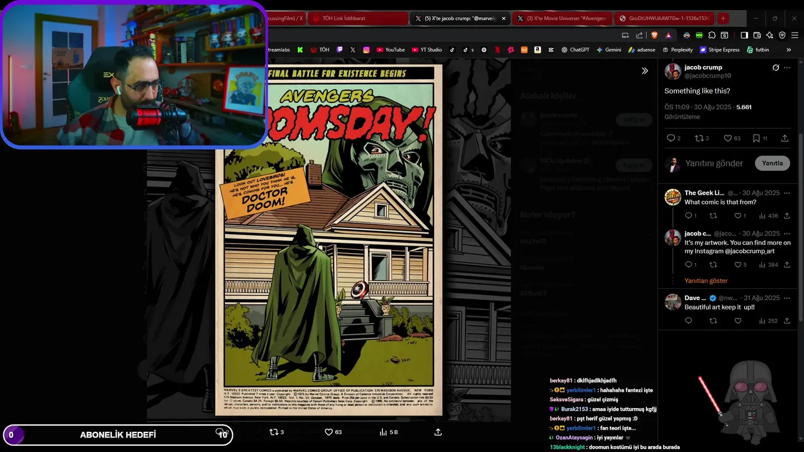Like The Geek Li's comment
Viewport: 804px width, 452px height.
click(737, 215)
